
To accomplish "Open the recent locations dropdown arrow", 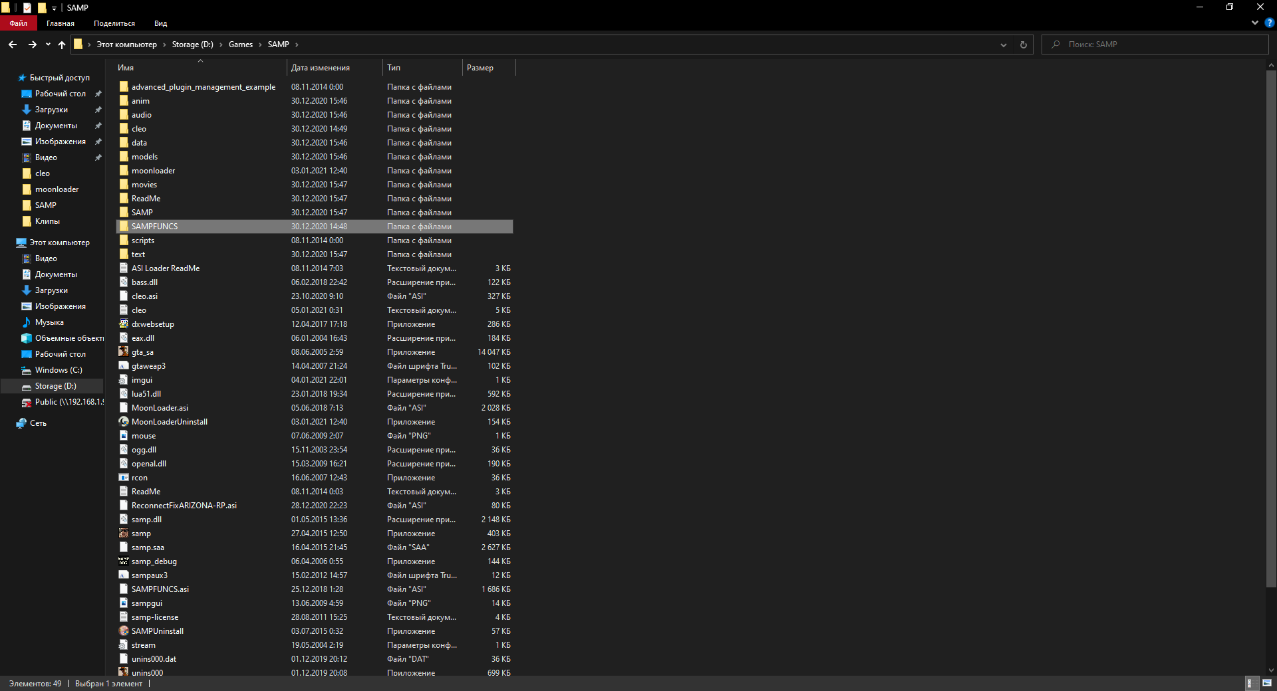I will (x=48, y=45).
